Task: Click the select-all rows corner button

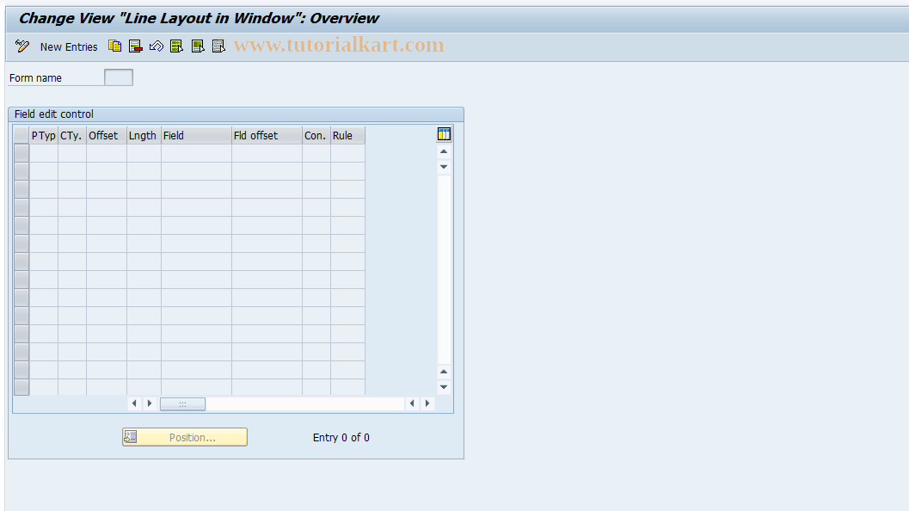Action: pos(21,136)
